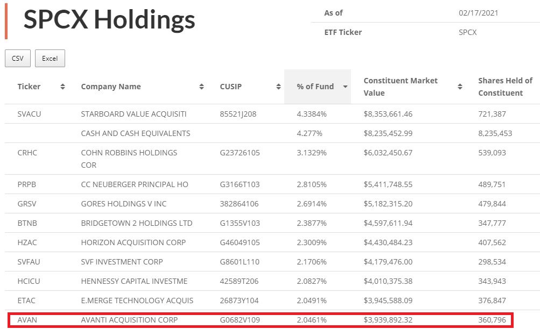Screen dimensions: 540x329
Task: Select CC NEUBERGER PRINCIPAL HO name
Action: [135, 184]
